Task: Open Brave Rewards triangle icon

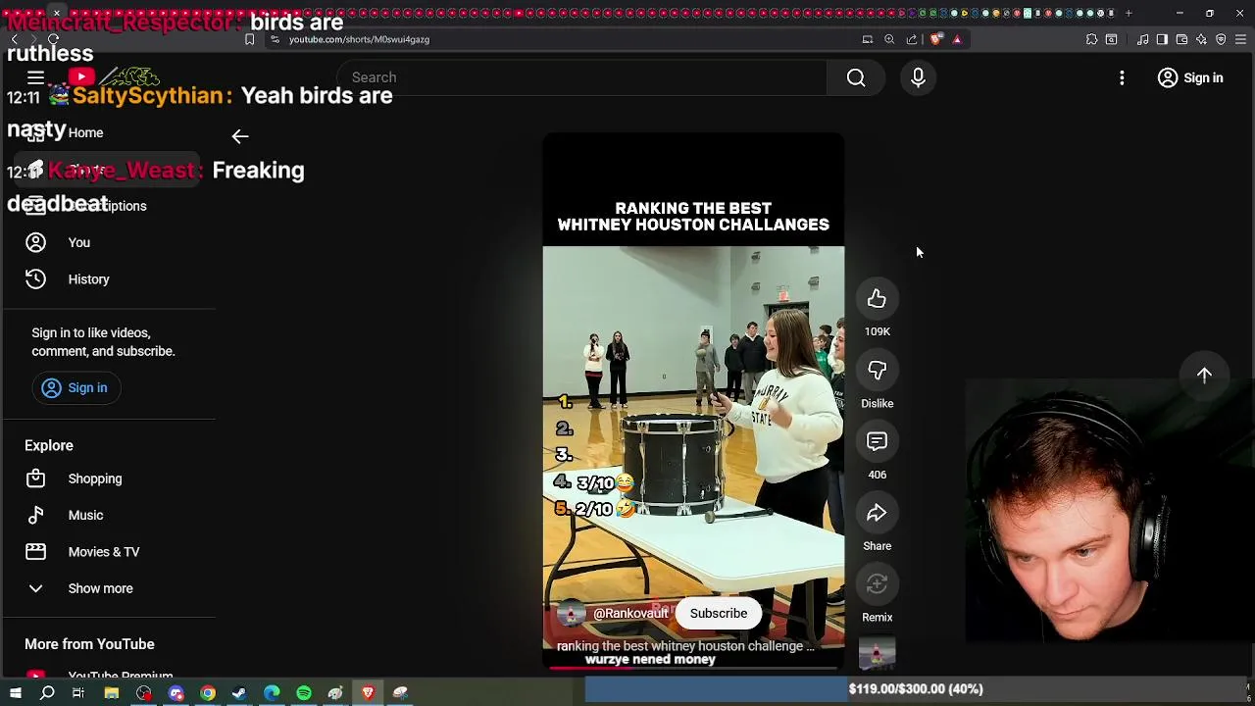Action: [x=957, y=39]
